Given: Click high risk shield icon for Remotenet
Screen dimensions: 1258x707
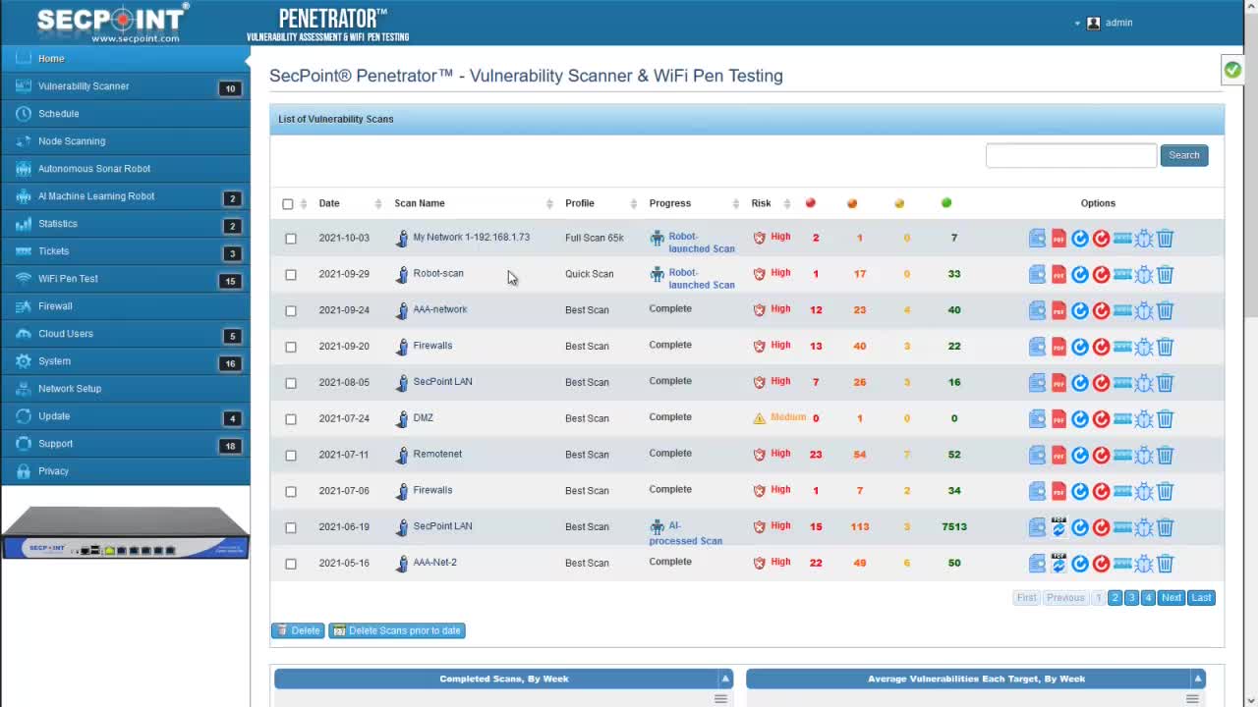Looking at the screenshot, I should [x=759, y=455].
